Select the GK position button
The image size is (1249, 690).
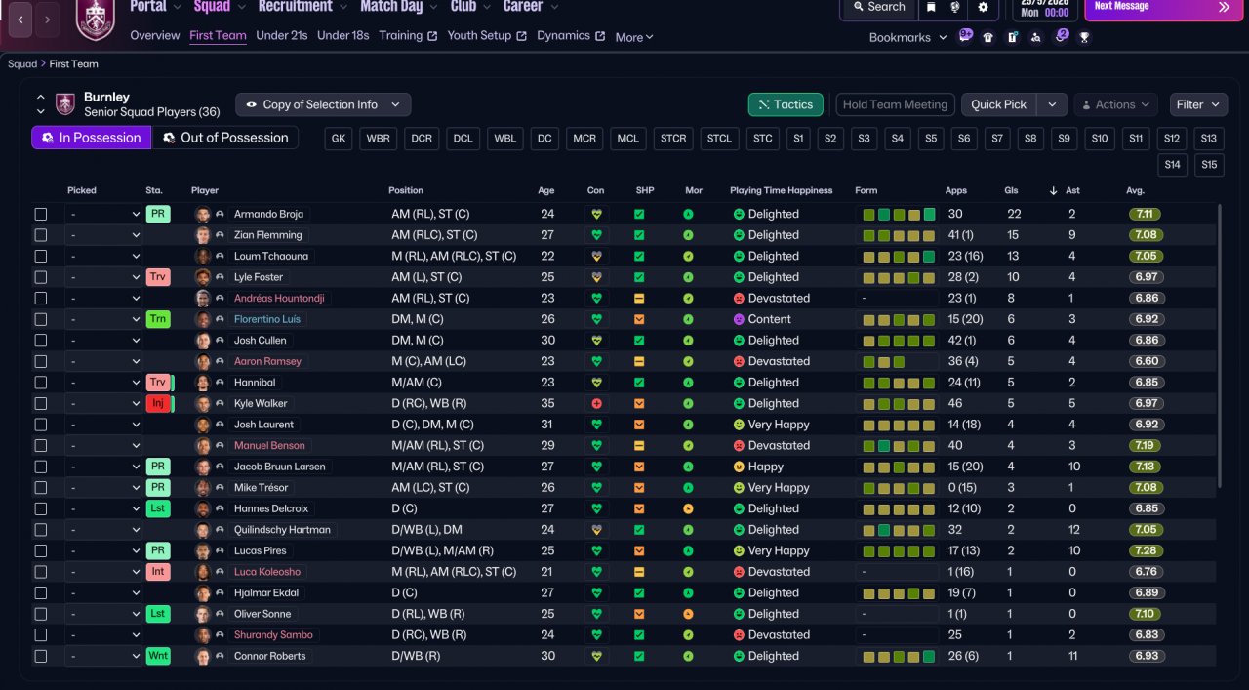(x=339, y=139)
